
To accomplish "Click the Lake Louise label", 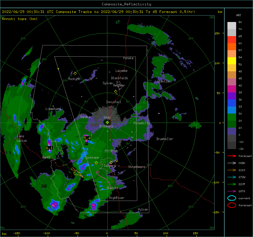I will (22, 138).
